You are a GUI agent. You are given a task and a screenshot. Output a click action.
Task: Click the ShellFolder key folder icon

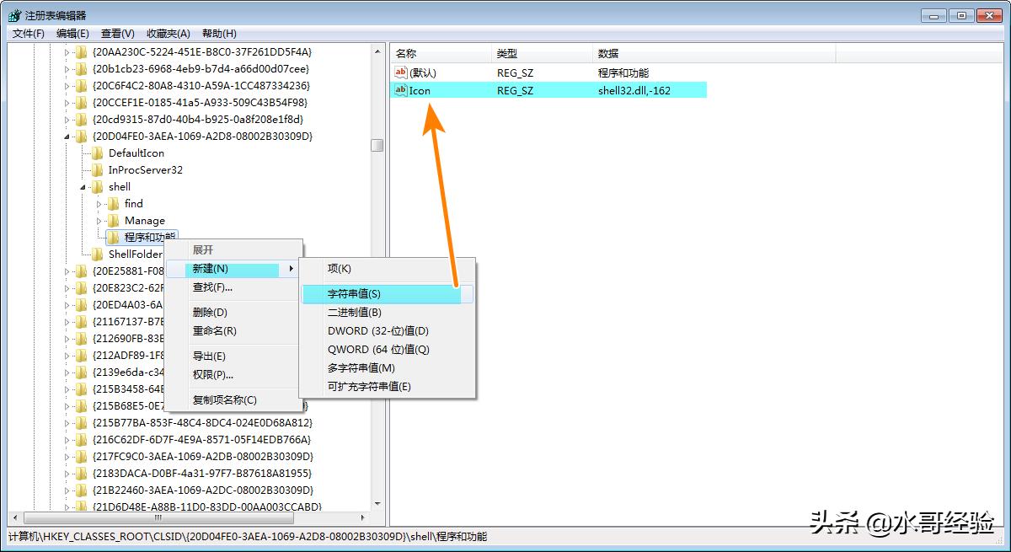tap(97, 254)
